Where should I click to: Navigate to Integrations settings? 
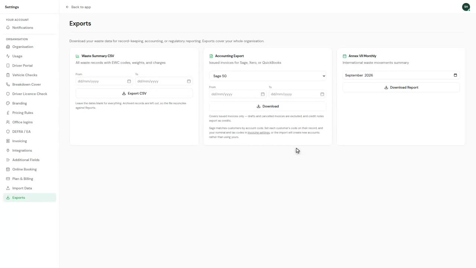coord(30,150)
